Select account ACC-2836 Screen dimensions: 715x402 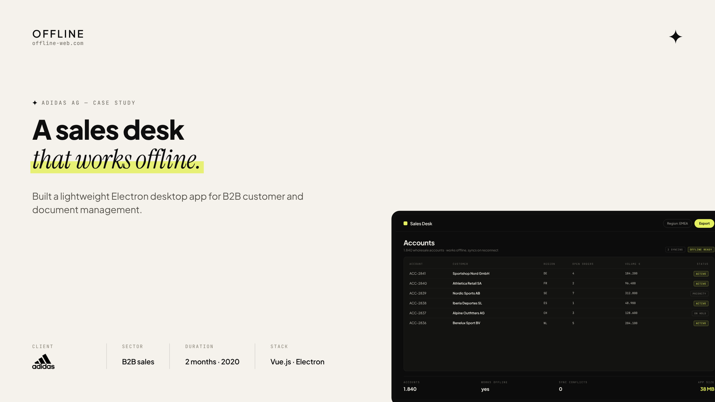[x=418, y=323]
